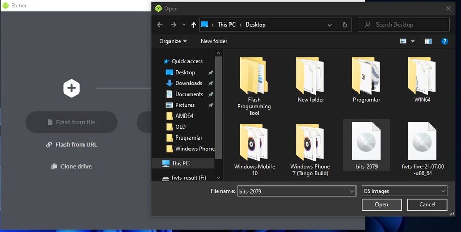Select the Windows Mobile 10 folder
461x232 pixels.
pyautogui.click(x=254, y=150)
